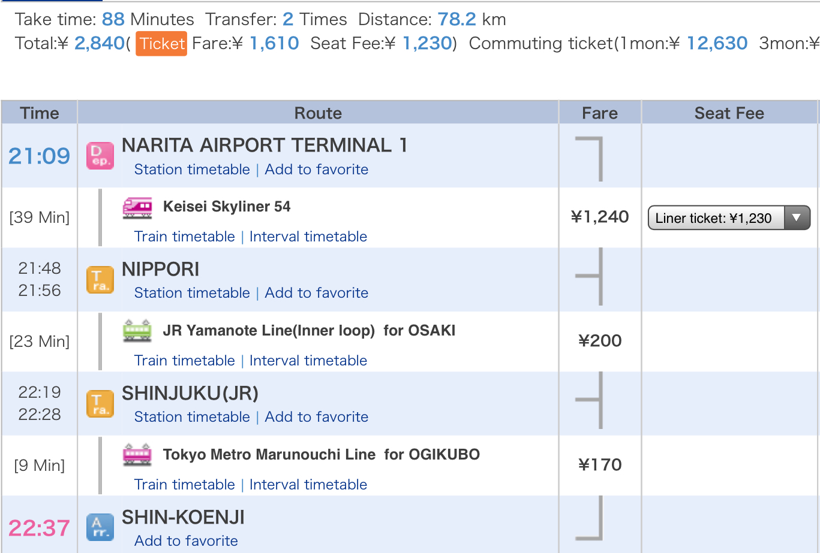Image resolution: width=820 pixels, height=553 pixels.
Task: Add Shin-Koenji to favorites
Action: click(186, 541)
